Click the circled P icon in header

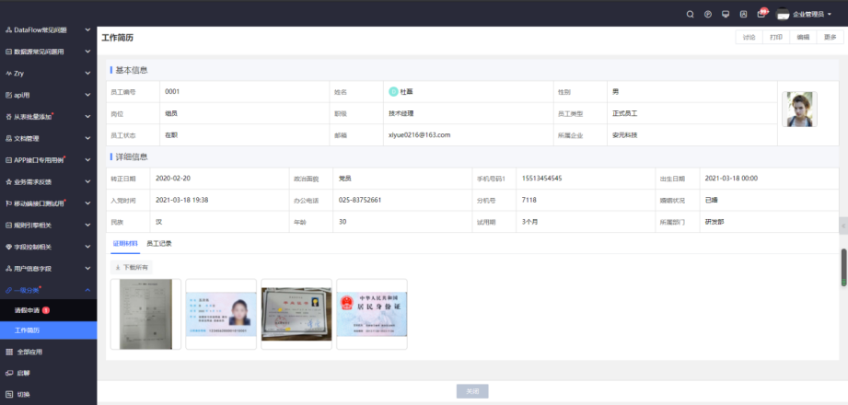click(708, 14)
